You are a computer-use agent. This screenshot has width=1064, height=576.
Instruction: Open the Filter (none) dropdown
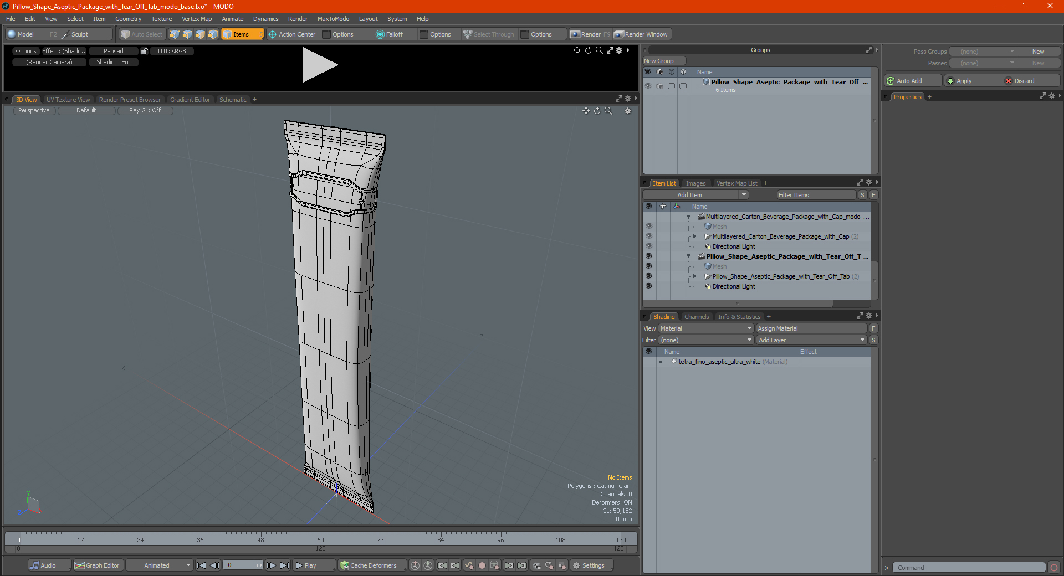pos(706,340)
